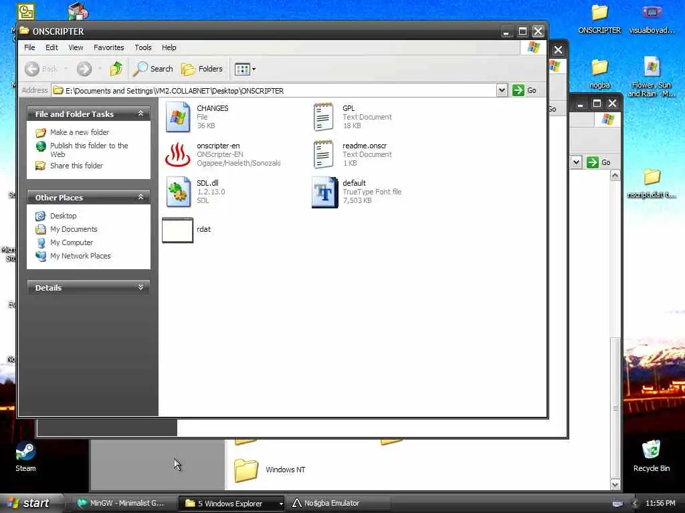
Task: Click the Go button in ONSCRIPTER window
Action: pos(525,90)
